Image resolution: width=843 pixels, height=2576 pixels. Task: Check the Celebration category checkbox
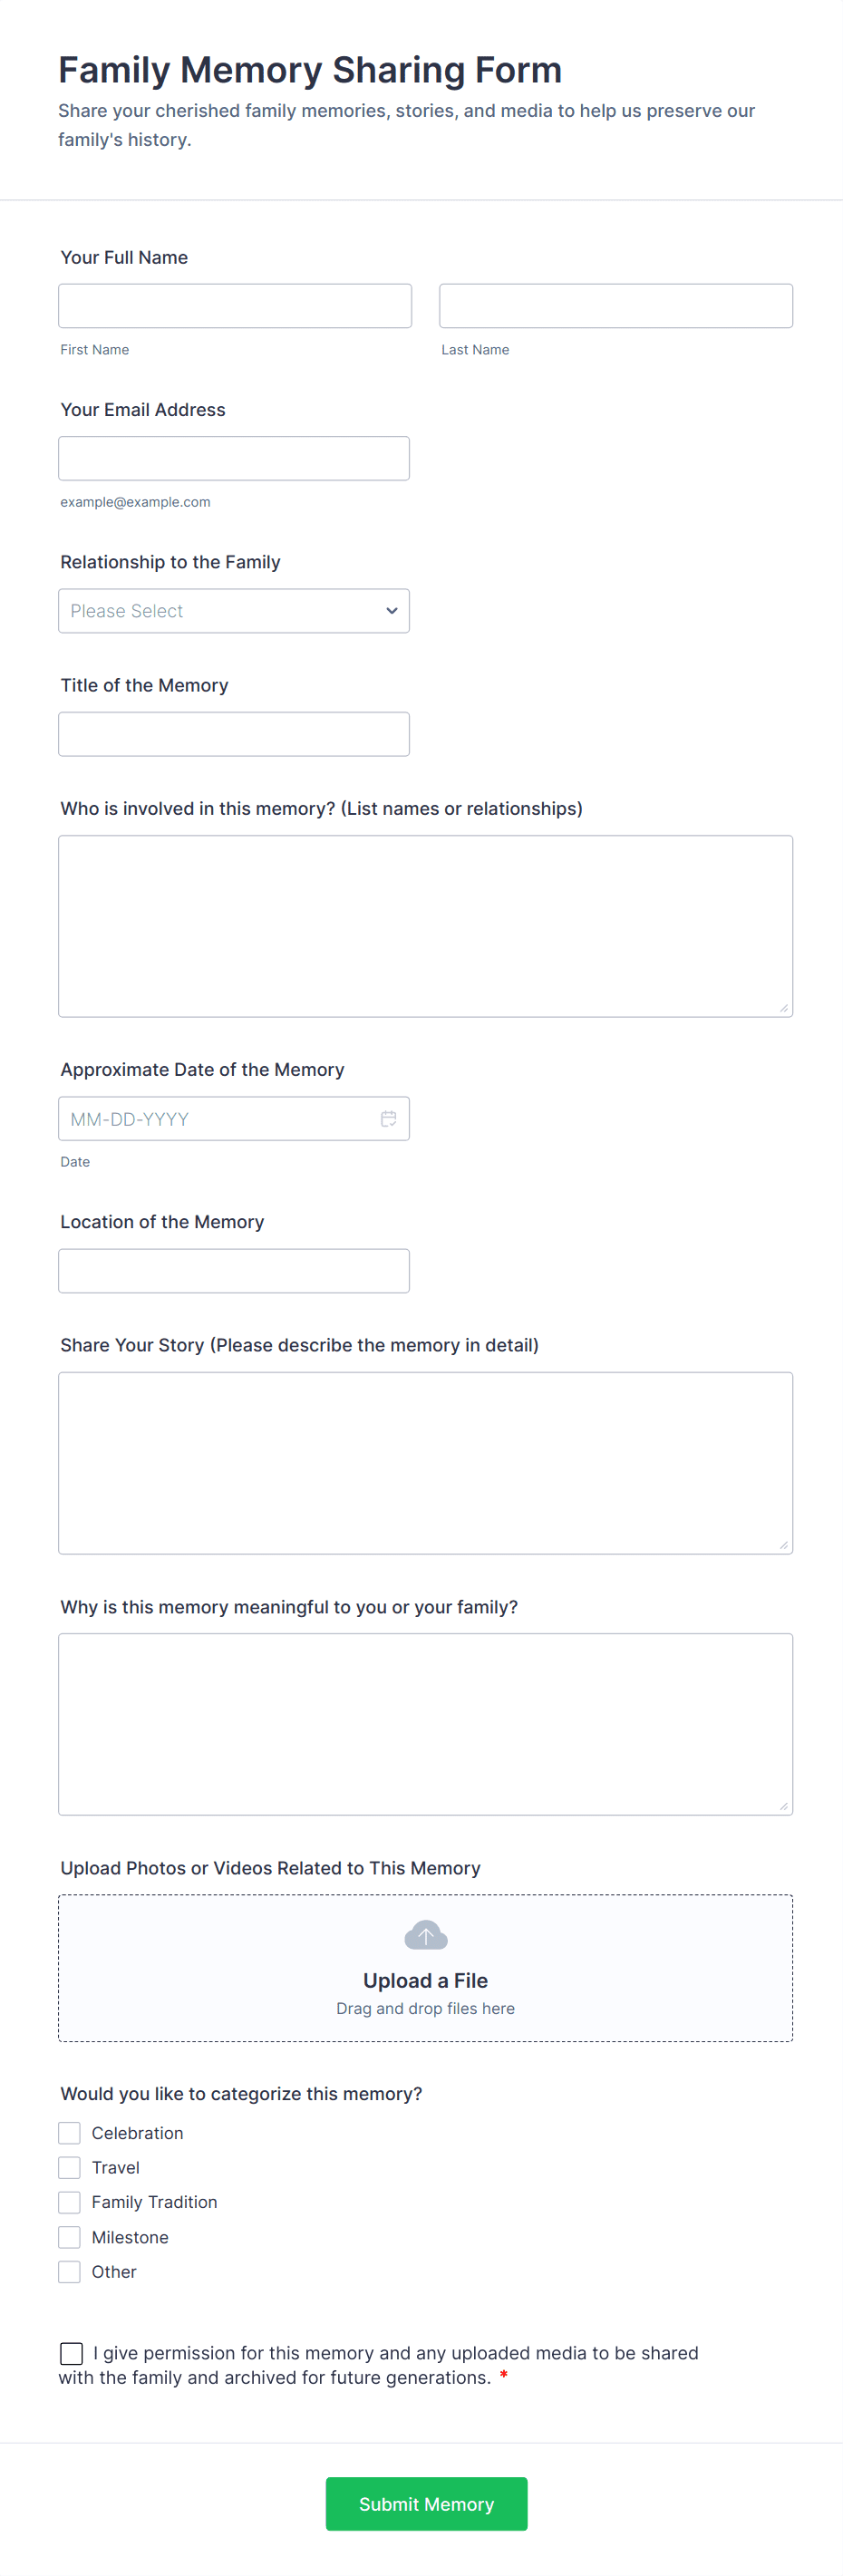coord(69,2133)
